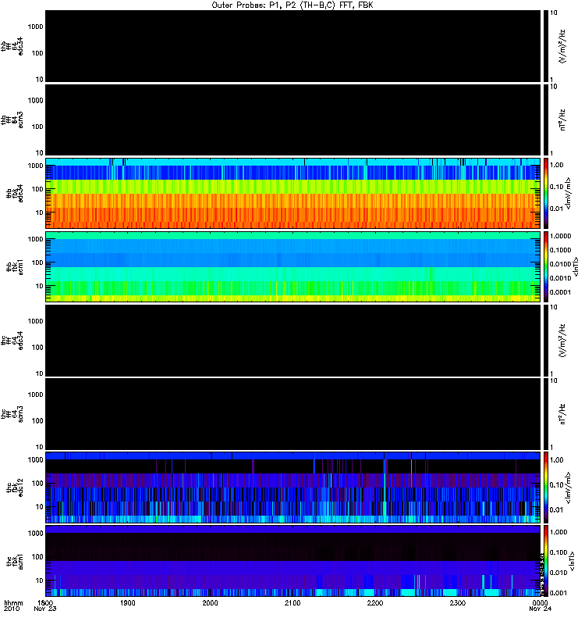The height and width of the screenshot is (625, 585).
Task: Click the black color bar beside thb fff edc34 panel
Action: coord(546,46)
